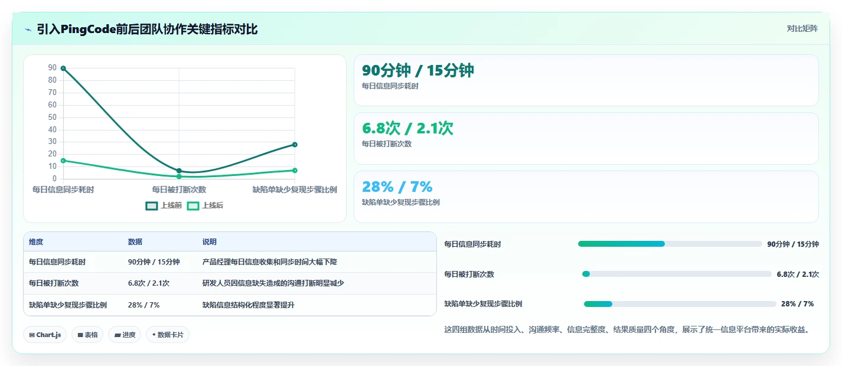
Task: Click progress row label 每日被打断次数
Action: click(x=469, y=274)
